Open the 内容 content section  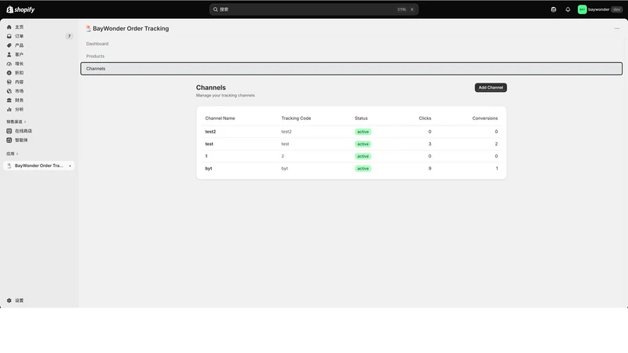[x=19, y=82]
